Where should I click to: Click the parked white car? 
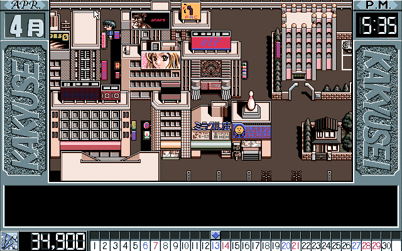(x=347, y=47)
